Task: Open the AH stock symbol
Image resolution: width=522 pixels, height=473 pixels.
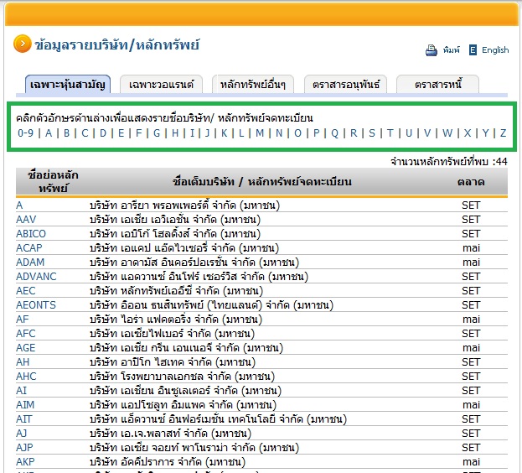Action: coord(23,362)
